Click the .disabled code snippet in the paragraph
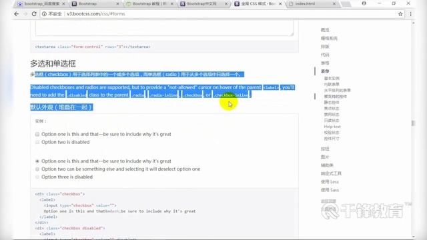Image resolution: width=427 pixels, height=240 pixels. click(77, 95)
